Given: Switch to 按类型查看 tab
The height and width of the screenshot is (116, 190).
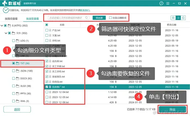Looking at the screenshot, I should [32, 19].
